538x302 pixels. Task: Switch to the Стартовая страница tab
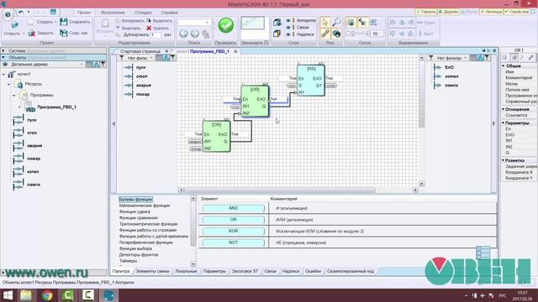pyautogui.click(x=140, y=51)
